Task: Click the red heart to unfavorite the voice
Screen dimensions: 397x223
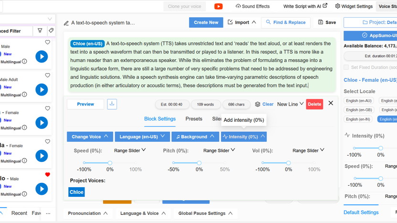Action: 47,175
